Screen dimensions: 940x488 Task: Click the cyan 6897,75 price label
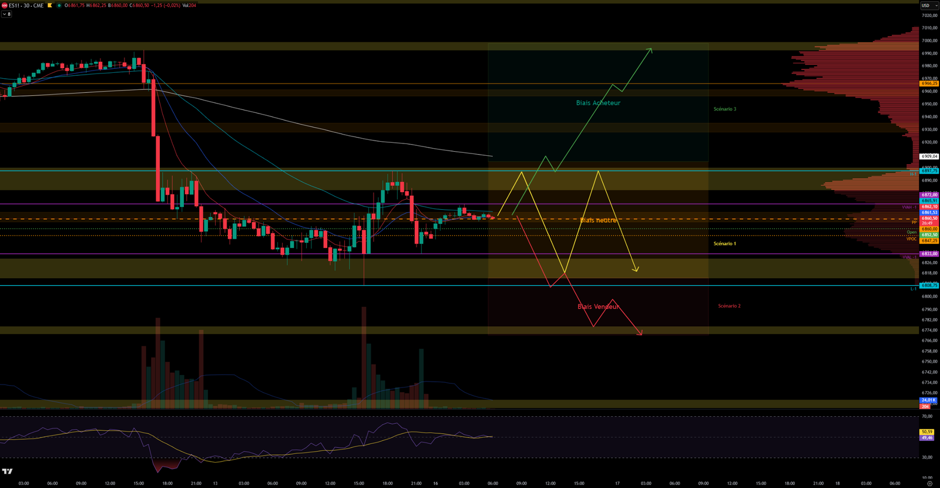pyautogui.click(x=929, y=171)
